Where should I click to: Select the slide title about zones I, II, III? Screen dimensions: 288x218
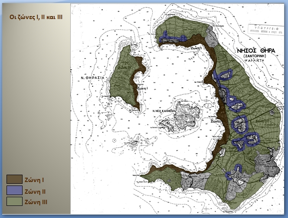(x=36, y=16)
